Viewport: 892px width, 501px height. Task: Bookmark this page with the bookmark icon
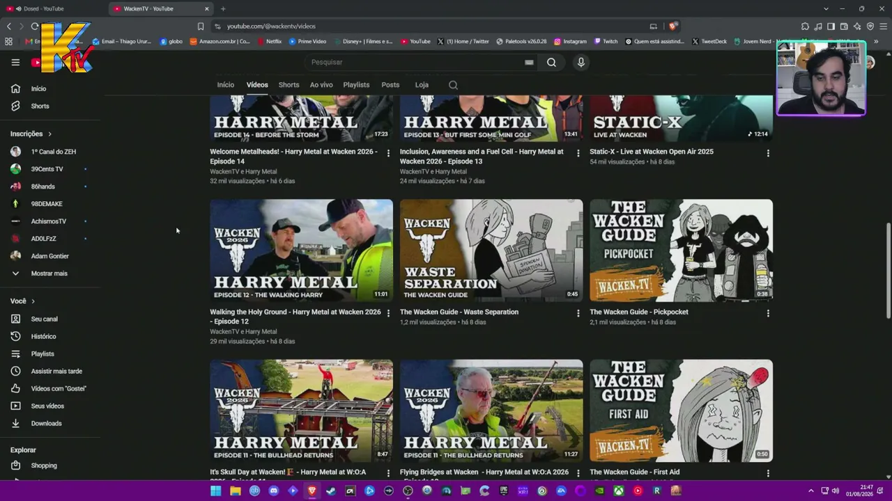coord(201,26)
